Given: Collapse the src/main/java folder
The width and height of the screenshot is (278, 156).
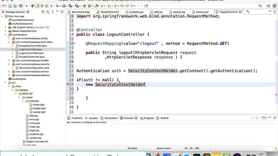Looking at the screenshot, I should tap(6, 35).
